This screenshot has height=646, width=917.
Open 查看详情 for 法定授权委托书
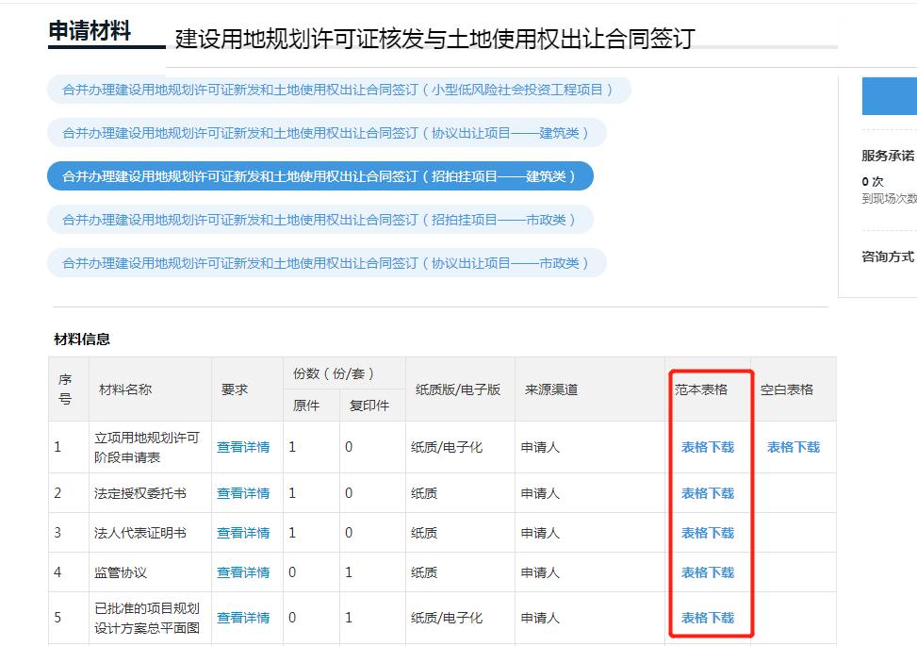click(x=243, y=493)
